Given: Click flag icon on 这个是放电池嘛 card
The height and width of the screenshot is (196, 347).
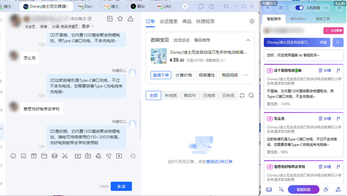Looking at the screenshot, I should [338, 71].
